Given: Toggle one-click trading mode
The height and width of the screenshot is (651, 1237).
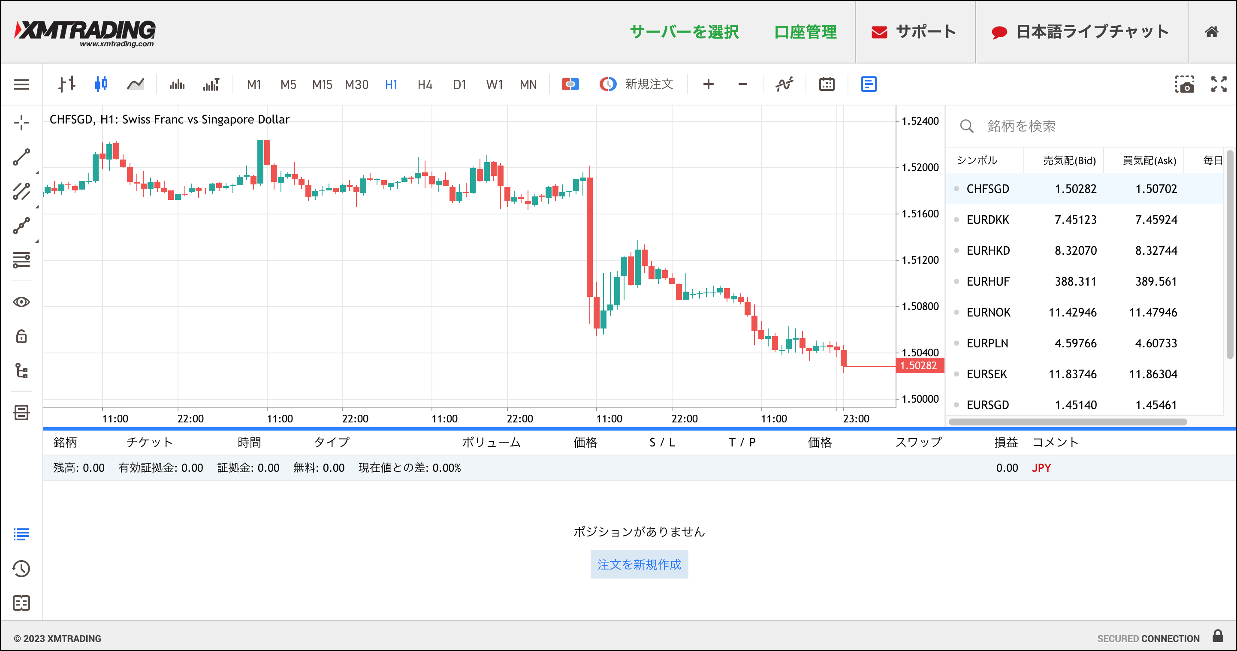Looking at the screenshot, I should click(570, 84).
